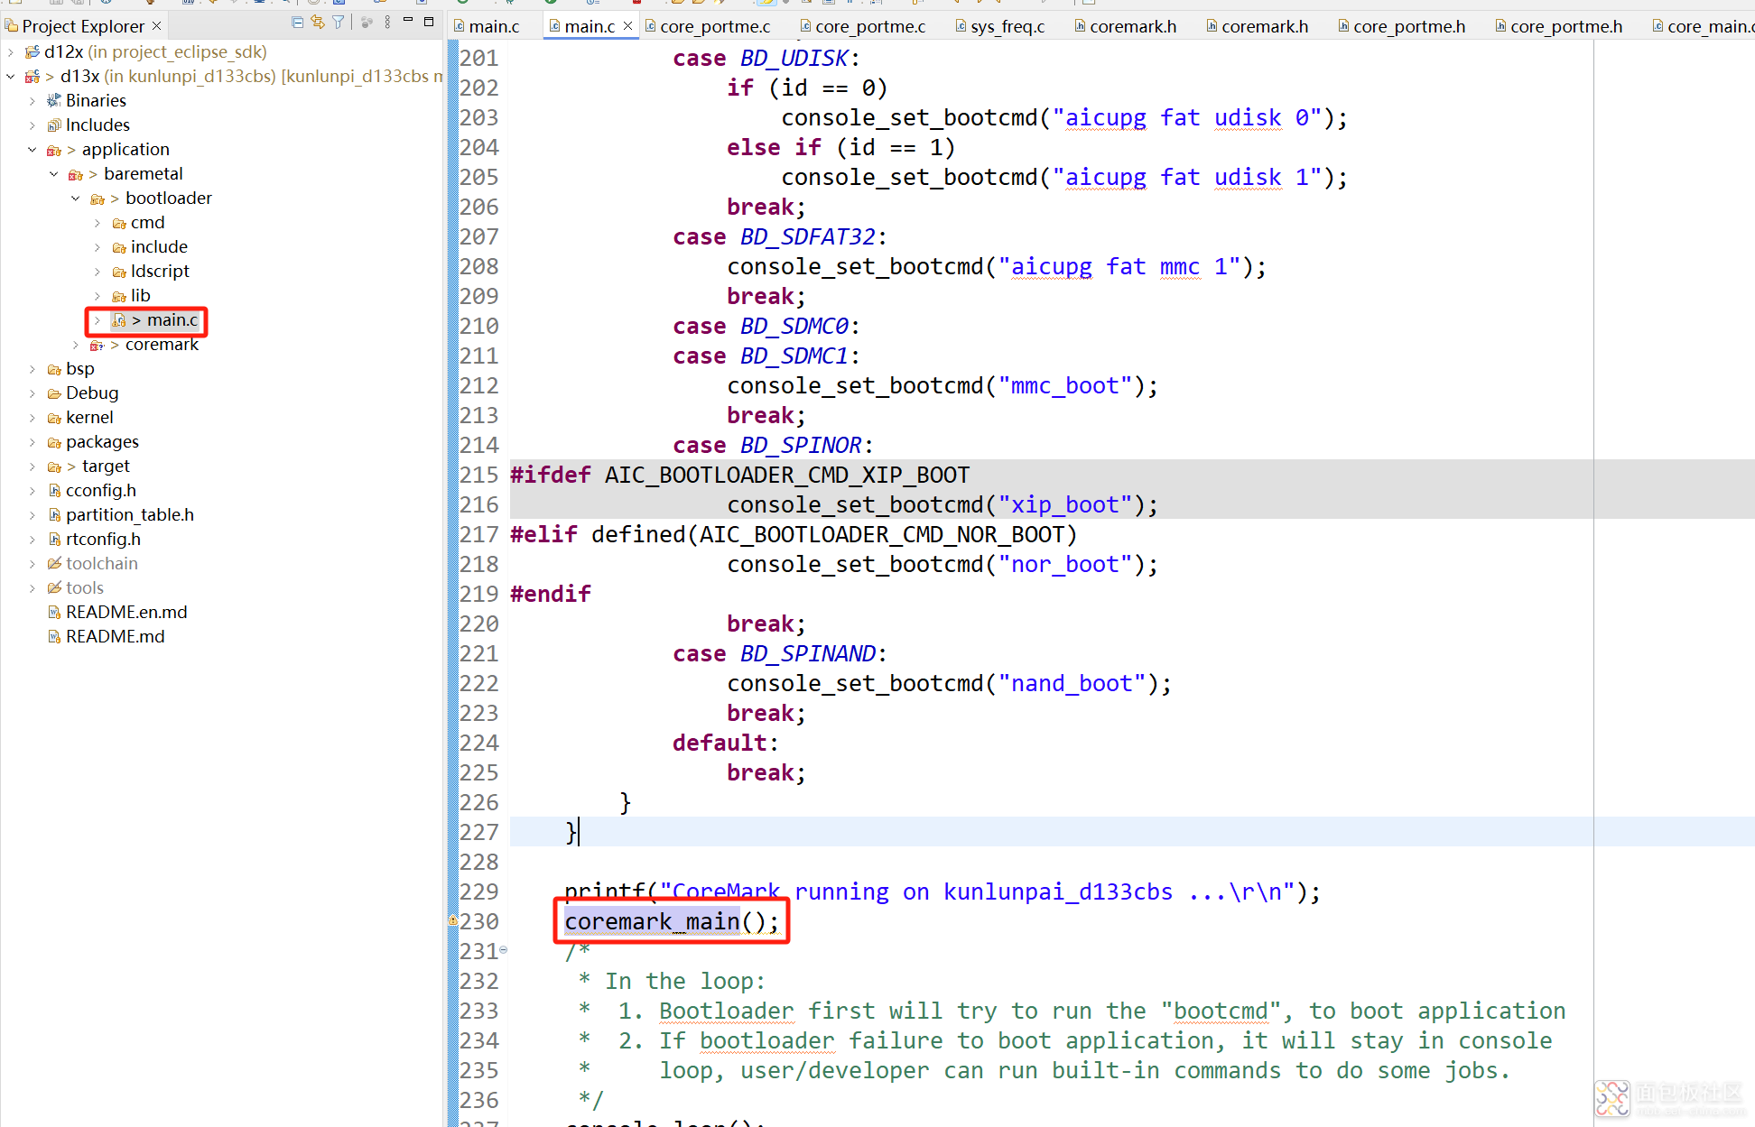Expand the cmd folder

[x=97, y=223]
